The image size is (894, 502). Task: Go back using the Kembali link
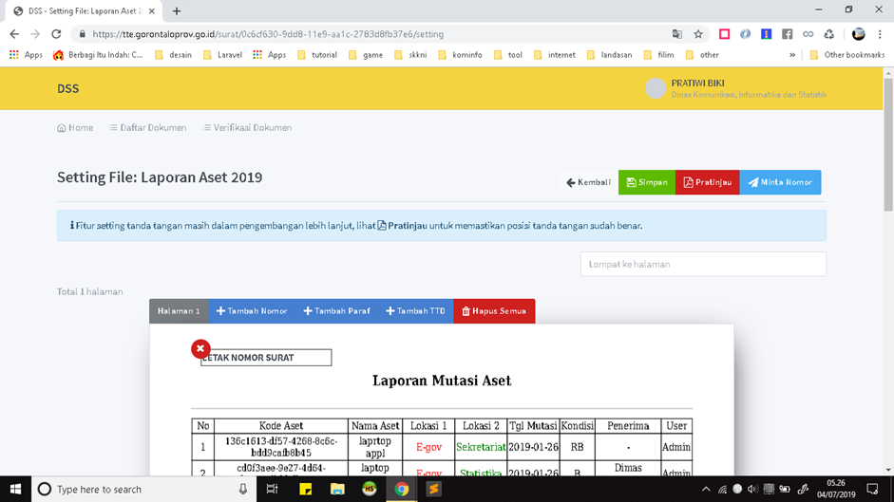click(589, 182)
